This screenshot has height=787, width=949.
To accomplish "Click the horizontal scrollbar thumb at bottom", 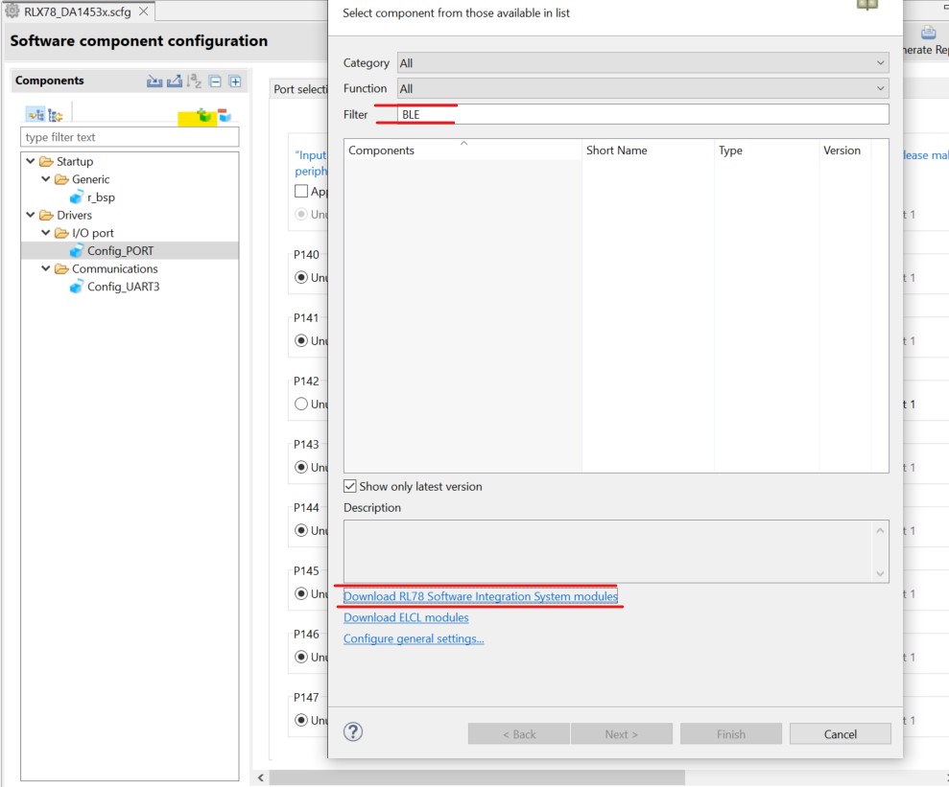I will point(477,777).
